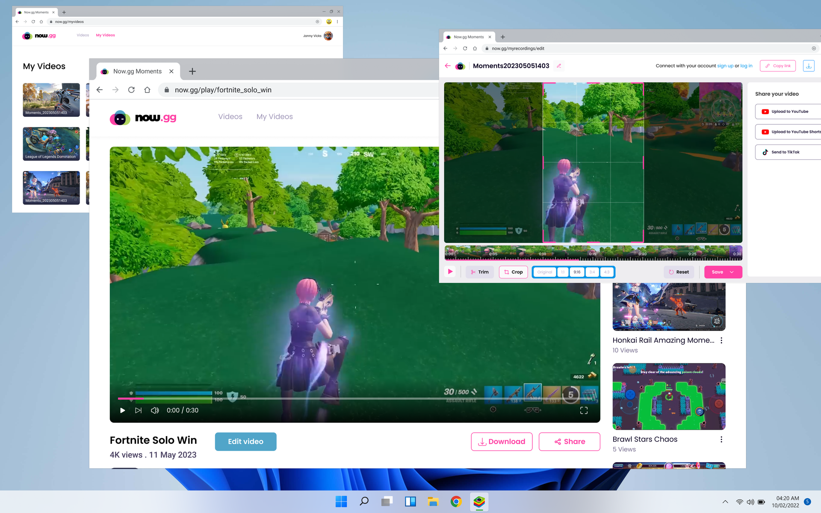Select the Original aspect ratio option

tap(545, 272)
